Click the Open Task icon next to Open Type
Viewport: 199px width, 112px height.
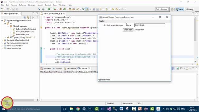pyautogui.click(x=73, y=9)
